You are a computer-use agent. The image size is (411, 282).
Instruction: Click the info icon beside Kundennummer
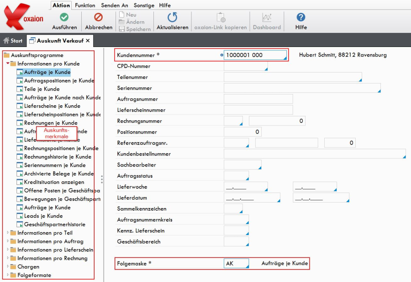point(222,55)
